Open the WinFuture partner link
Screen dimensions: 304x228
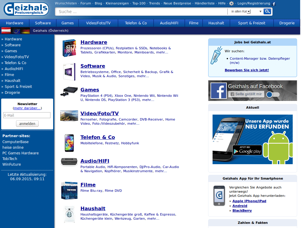pyautogui.click(x=12, y=164)
